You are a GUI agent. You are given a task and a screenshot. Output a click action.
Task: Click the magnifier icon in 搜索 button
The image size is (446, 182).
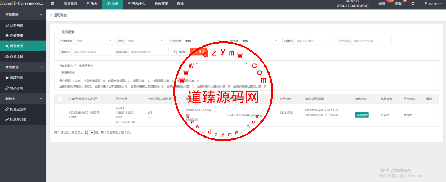pos(175,52)
